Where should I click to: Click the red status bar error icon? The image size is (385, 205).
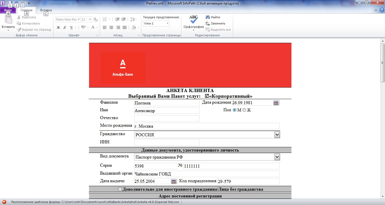click(x=4, y=202)
